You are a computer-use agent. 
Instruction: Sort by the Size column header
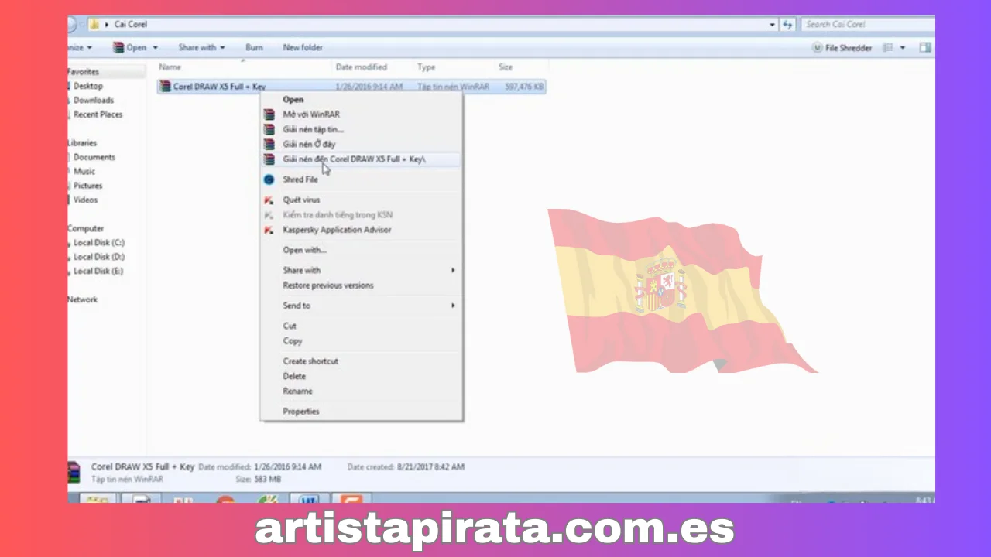pyautogui.click(x=506, y=67)
